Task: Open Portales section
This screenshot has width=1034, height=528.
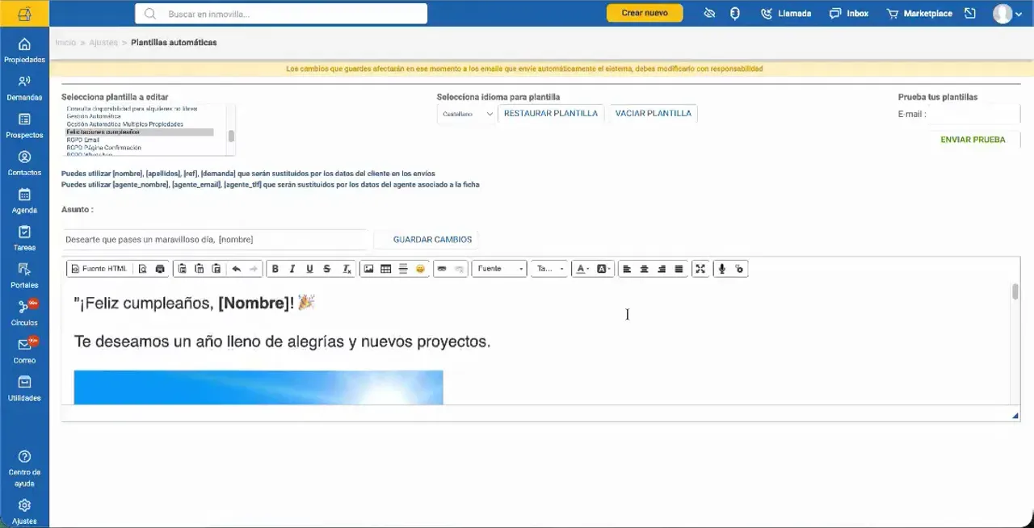Action: (x=24, y=275)
